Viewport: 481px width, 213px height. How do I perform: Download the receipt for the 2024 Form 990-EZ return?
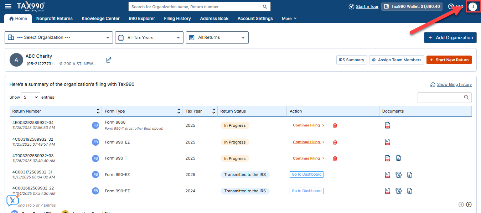click(x=399, y=191)
